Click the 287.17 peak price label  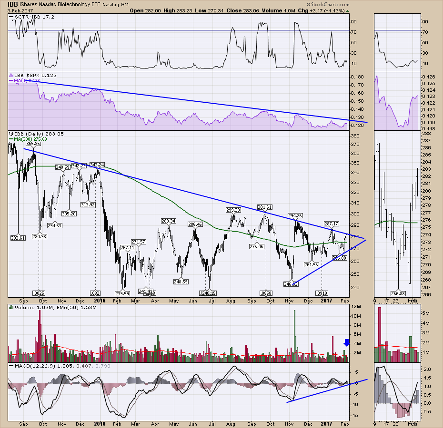pos(331,224)
